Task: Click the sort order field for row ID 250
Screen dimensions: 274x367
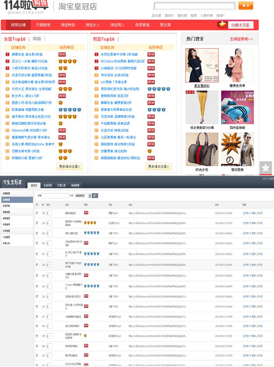Action: tap(49, 213)
